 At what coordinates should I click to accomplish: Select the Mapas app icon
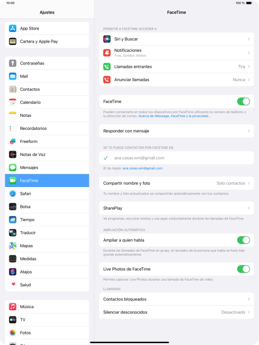13,246
